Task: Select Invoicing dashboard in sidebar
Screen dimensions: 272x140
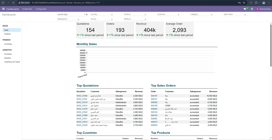Action: pos(8,44)
